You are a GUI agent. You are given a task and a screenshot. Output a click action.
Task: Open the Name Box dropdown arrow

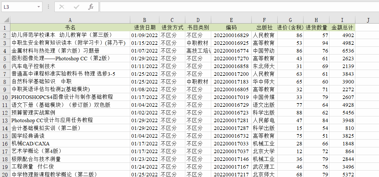click(39, 7)
